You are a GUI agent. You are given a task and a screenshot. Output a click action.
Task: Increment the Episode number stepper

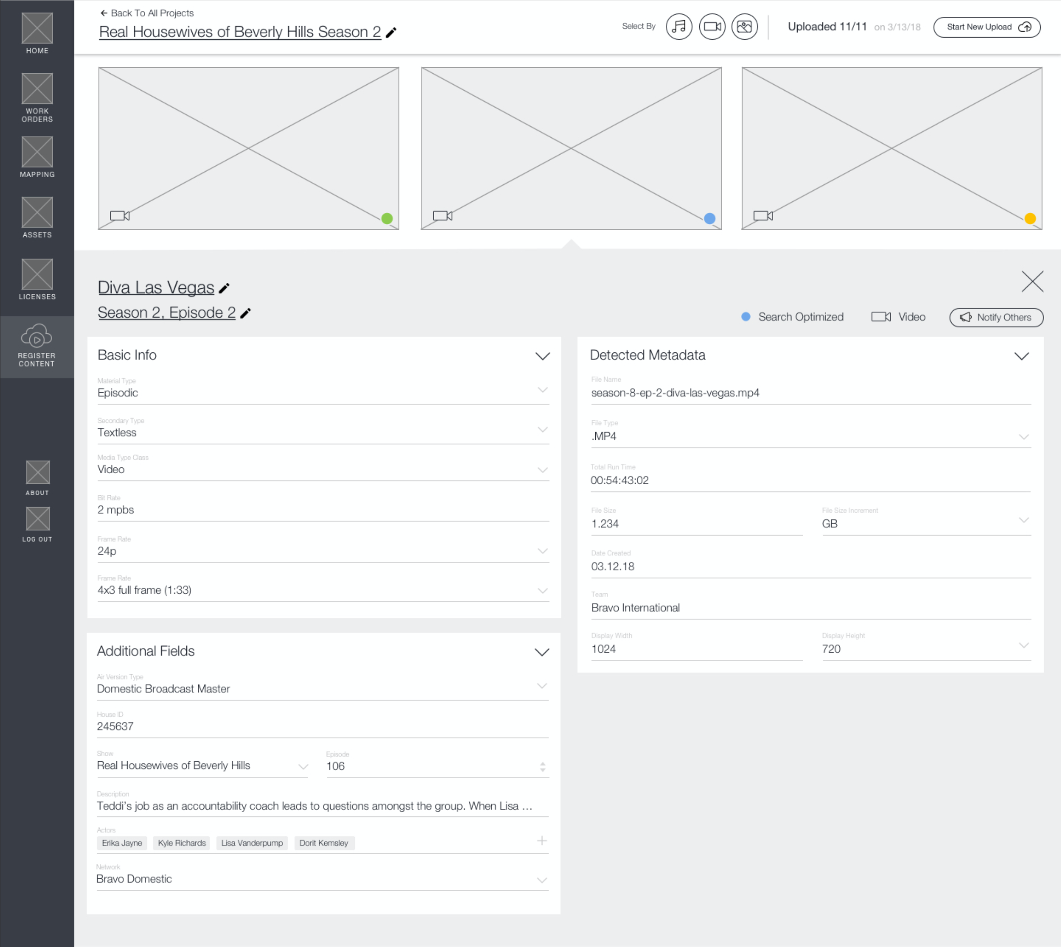click(543, 763)
